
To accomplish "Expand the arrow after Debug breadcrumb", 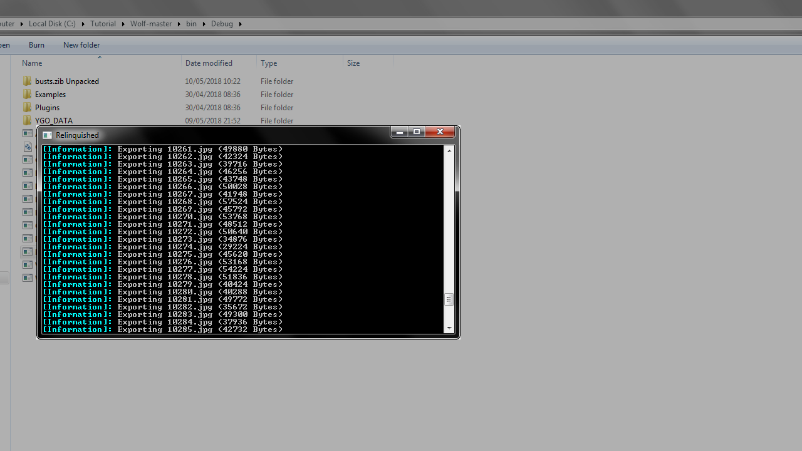I will 240,24.
